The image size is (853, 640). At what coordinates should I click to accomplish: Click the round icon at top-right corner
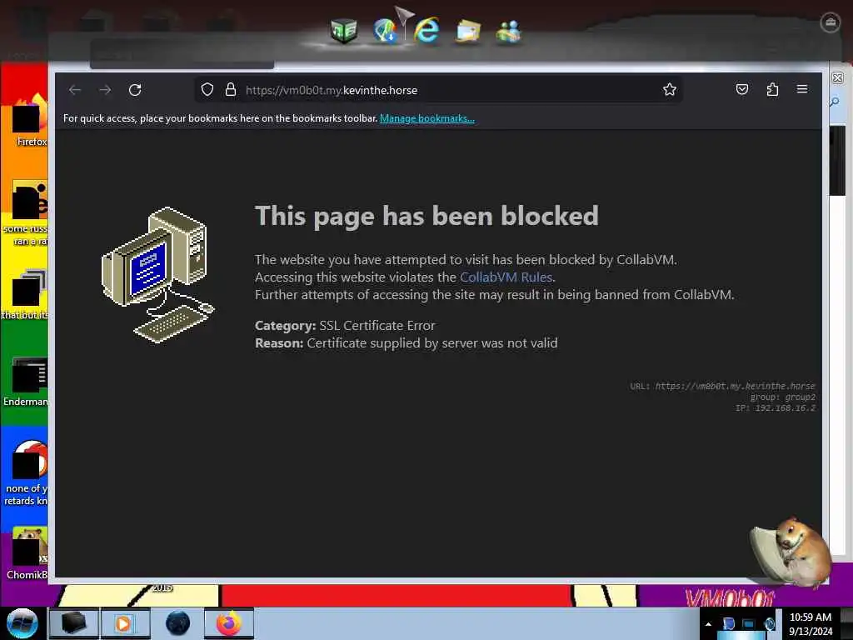[831, 22]
